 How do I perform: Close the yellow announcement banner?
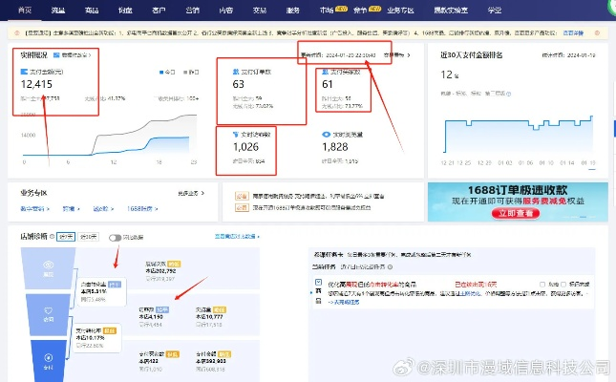tap(597, 33)
